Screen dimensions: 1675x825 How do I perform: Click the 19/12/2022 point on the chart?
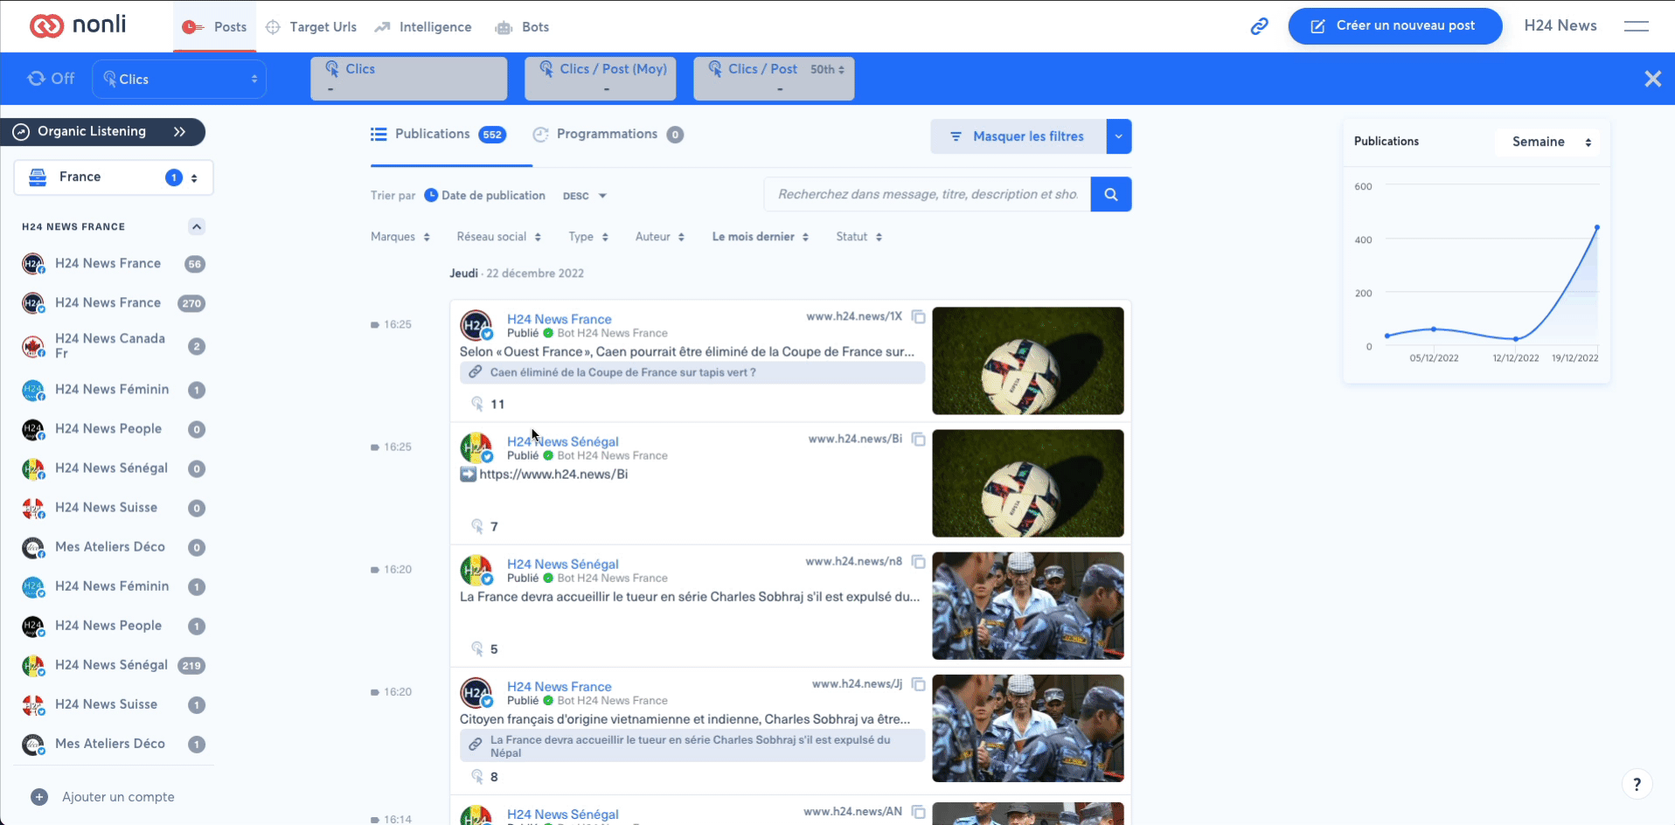(1596, 227)
